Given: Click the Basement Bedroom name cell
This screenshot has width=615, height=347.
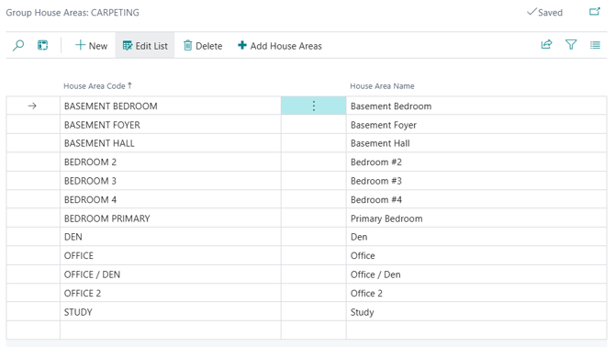Looking at the screenshot, I should (x=476, y=106).
